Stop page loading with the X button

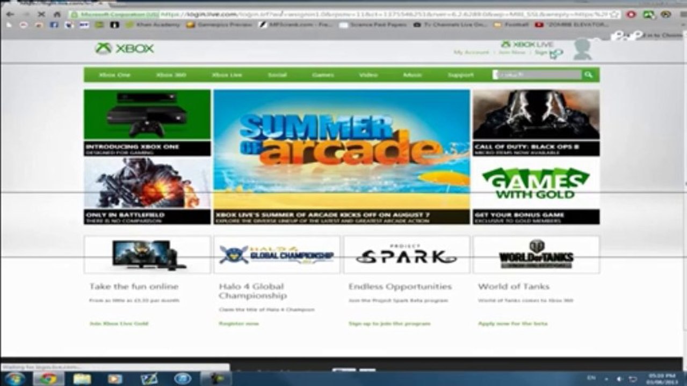(41, 14)
